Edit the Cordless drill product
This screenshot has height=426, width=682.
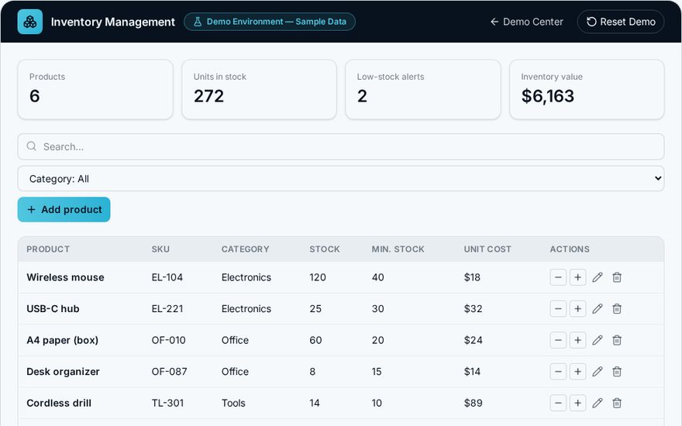point(598,403)
